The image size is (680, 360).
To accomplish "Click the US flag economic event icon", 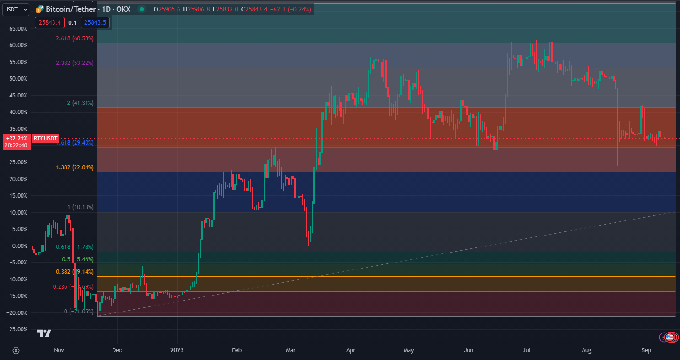I will click(670, 337).
